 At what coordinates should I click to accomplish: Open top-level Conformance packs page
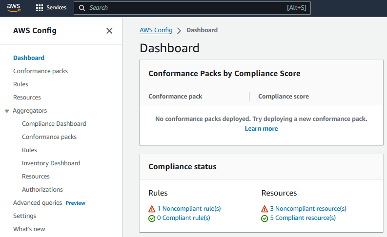click(x=41, y=71)
